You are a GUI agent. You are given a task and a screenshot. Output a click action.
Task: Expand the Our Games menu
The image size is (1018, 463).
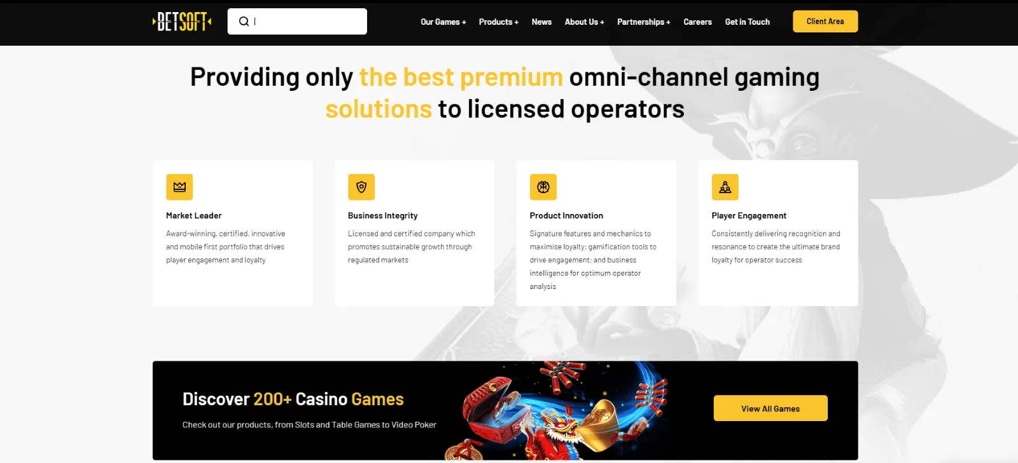tap(443, 22)
